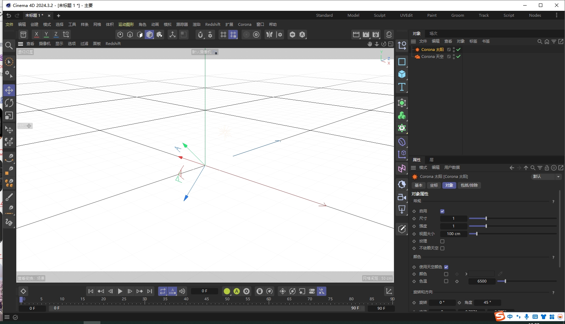Screen dimensions: 565x324
Task: Open the 运动图形 menu
Action: 126,24
